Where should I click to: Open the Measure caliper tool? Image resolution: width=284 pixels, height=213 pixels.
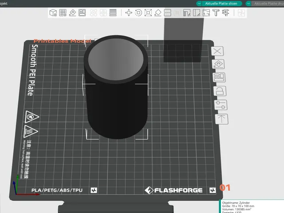(x=226, y=13)
